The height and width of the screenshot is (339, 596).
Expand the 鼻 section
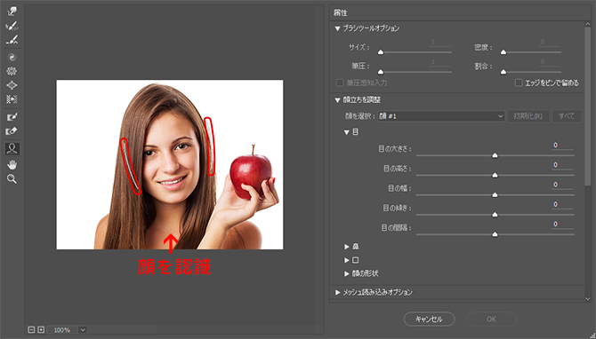pos(347,247)
